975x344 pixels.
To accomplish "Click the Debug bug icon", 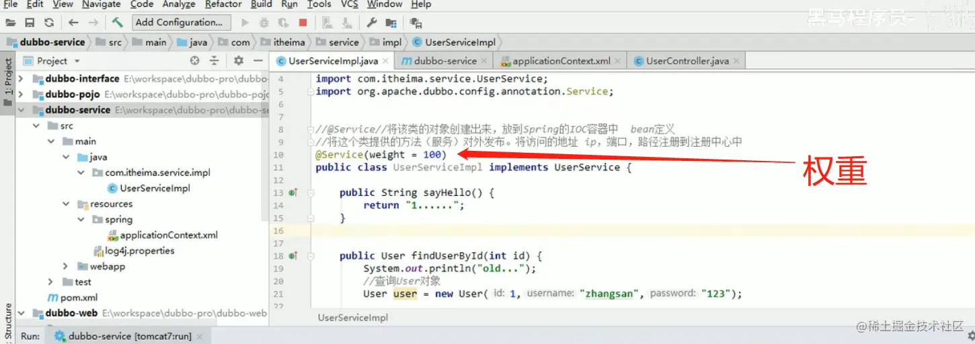I will [264, 23].
